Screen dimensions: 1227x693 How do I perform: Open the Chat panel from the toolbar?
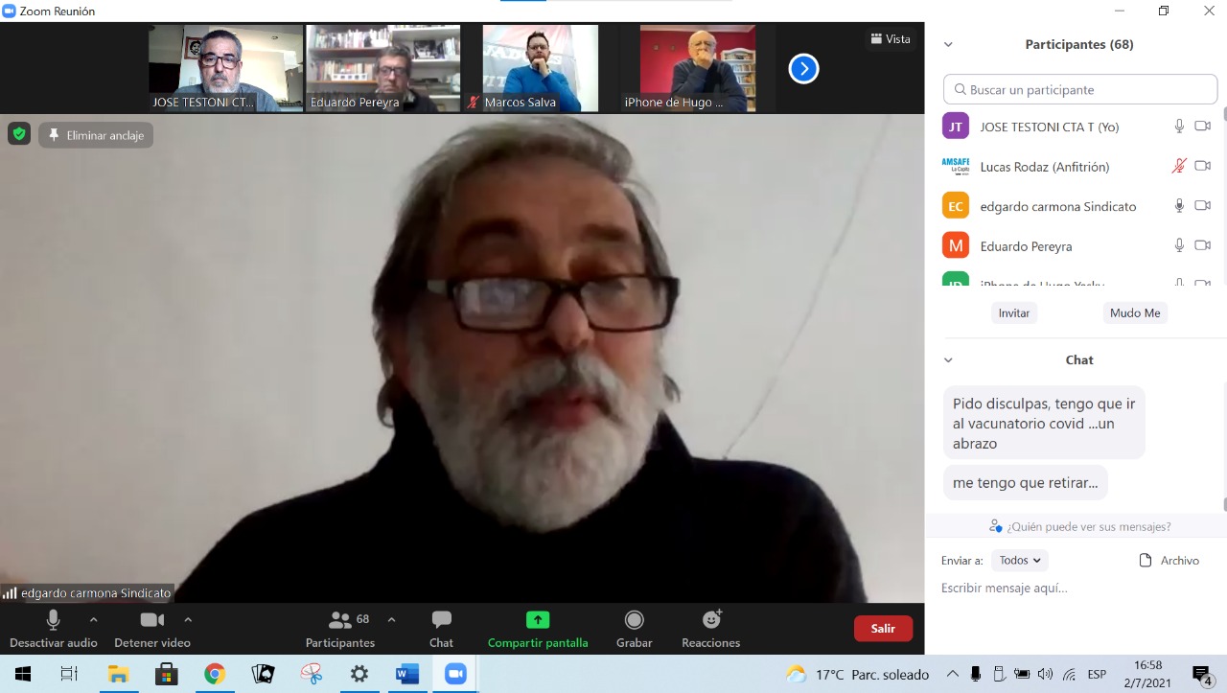point(441,629)
